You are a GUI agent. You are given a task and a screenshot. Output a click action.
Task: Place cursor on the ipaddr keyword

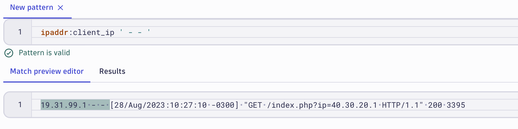[54, 33]
